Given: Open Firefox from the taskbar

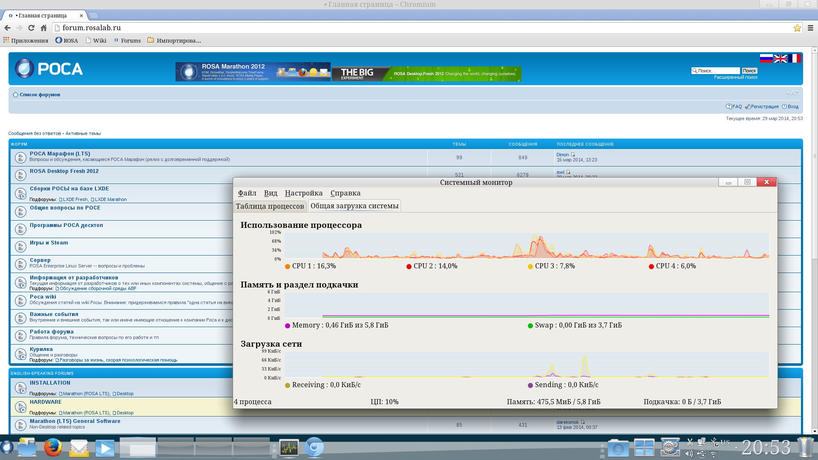Looking at the screenshot, I should point(53,448).
